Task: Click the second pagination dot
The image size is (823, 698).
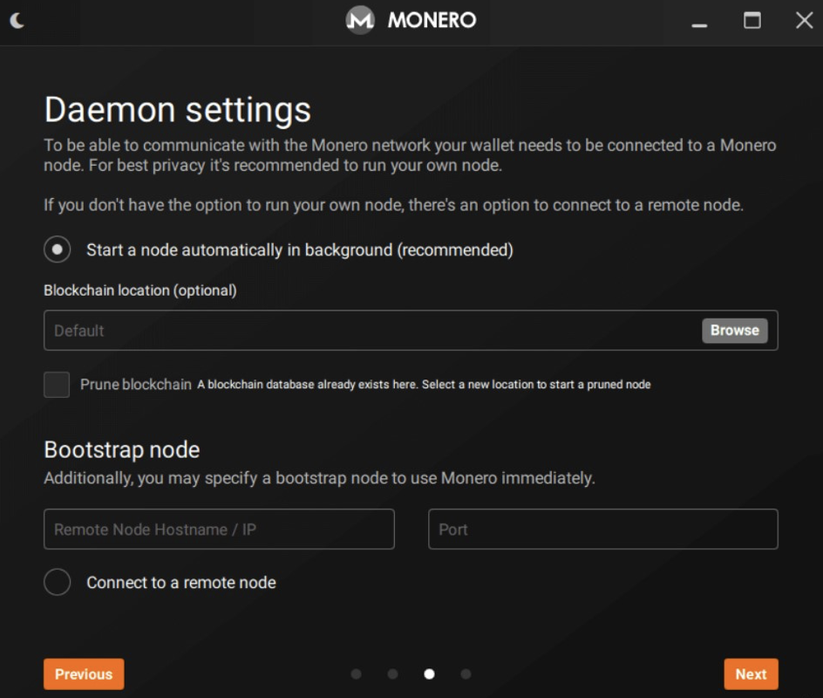Action: [392, 674]
